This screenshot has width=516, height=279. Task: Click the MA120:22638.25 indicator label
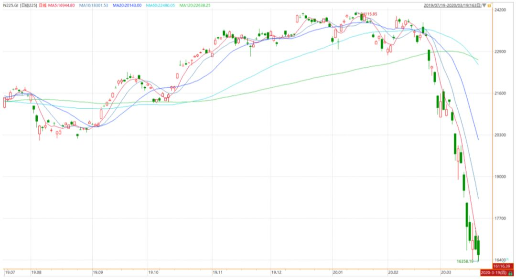[x=195, y=5]
